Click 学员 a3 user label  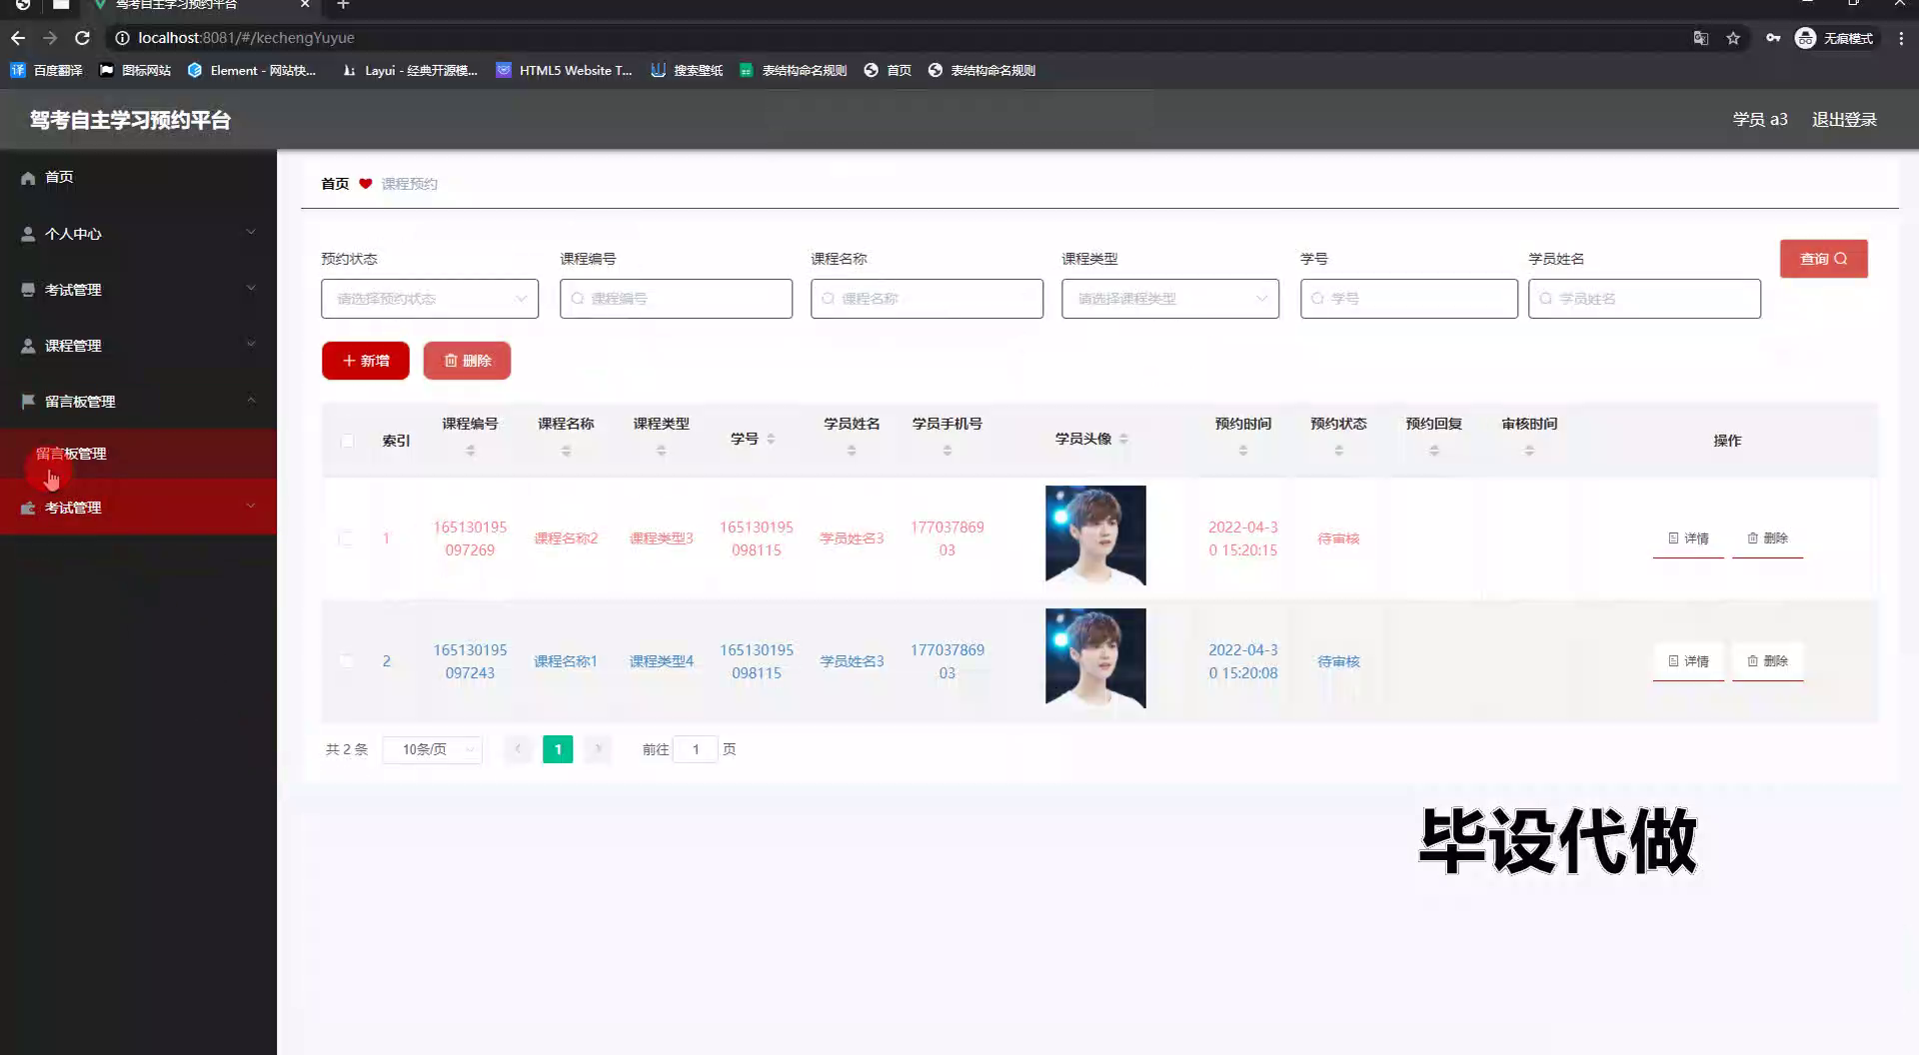(x=1760, y=120)
